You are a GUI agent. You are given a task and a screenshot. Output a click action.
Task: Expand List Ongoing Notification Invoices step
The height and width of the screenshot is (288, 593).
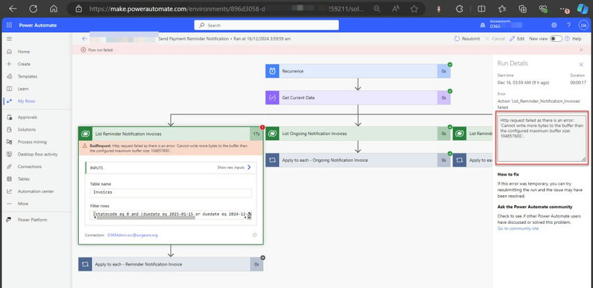tap(358, 133)
